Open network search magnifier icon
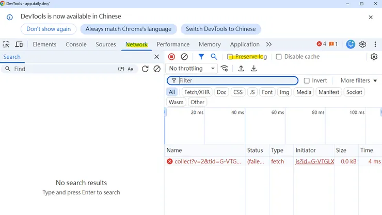The width and height of the screenshot is (382, 215). [214, 57]
